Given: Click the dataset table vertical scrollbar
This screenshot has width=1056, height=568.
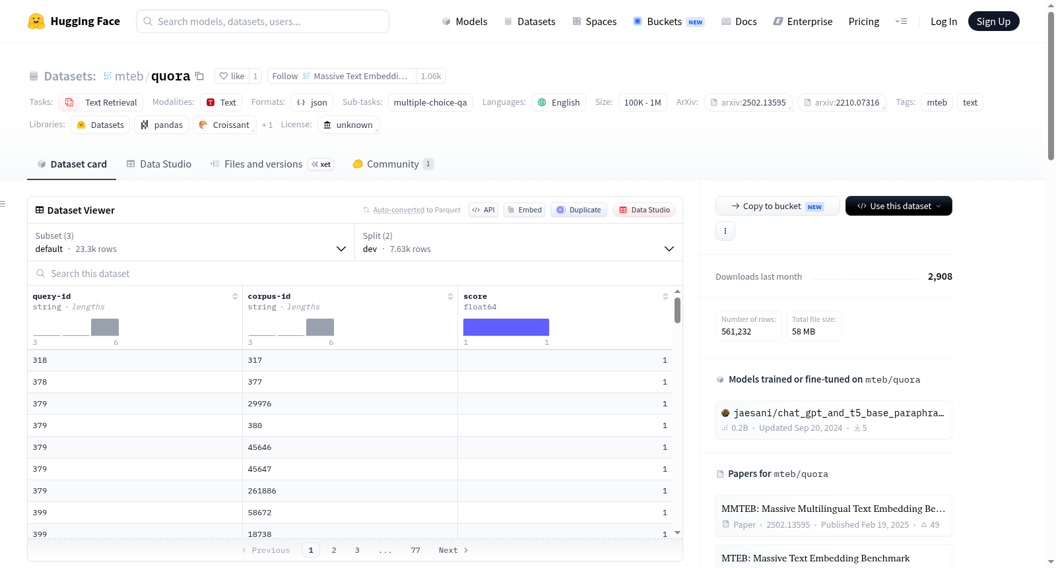Looking at the screenshot, I should tap(677, 310).
